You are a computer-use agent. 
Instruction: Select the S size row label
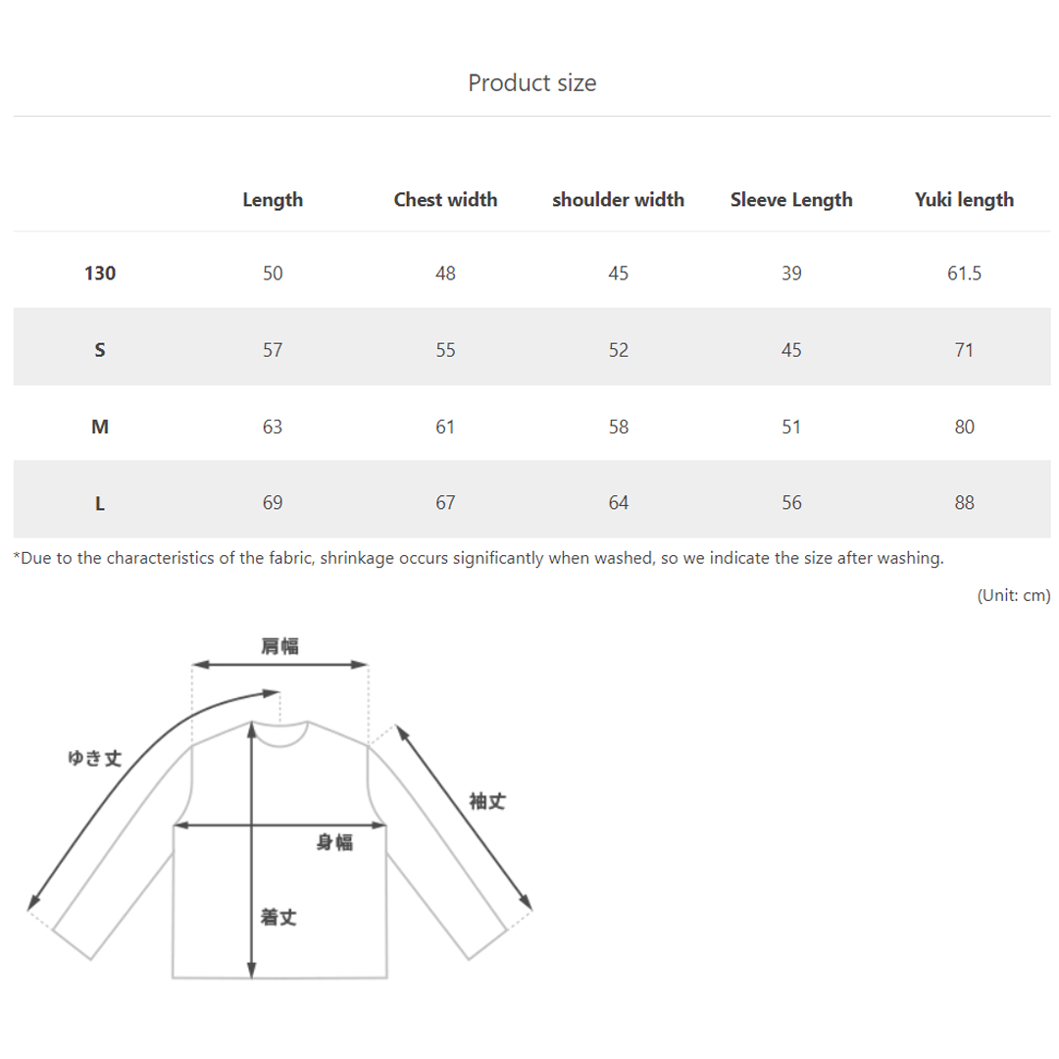(x=100, y=350)
